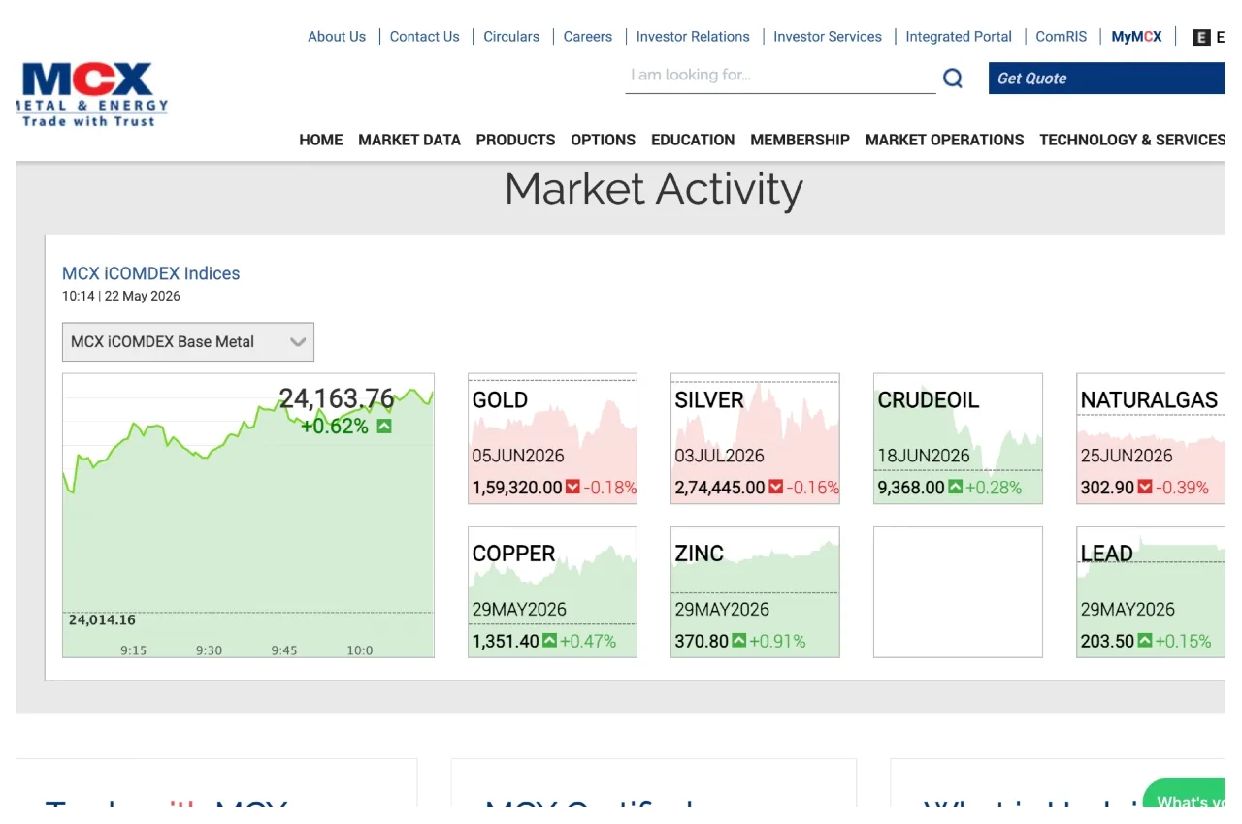Follow the Contact Us link
The width and height of the screenshot is (1242, 824).
425,37
